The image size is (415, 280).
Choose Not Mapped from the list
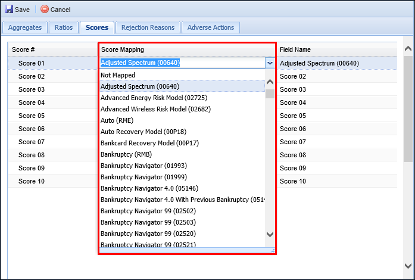point(182,75)
